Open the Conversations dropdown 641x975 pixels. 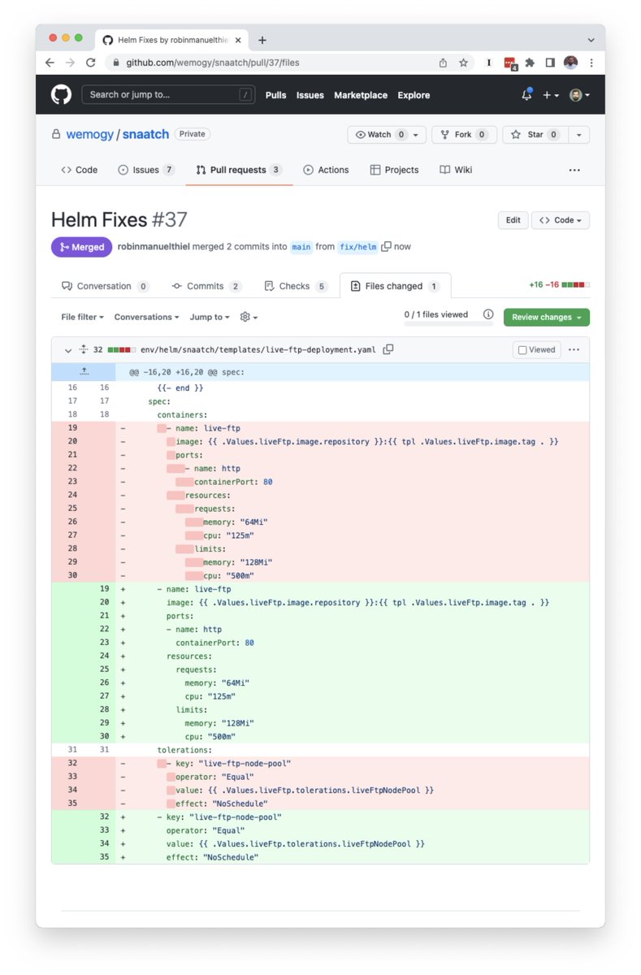coord(146,317)
